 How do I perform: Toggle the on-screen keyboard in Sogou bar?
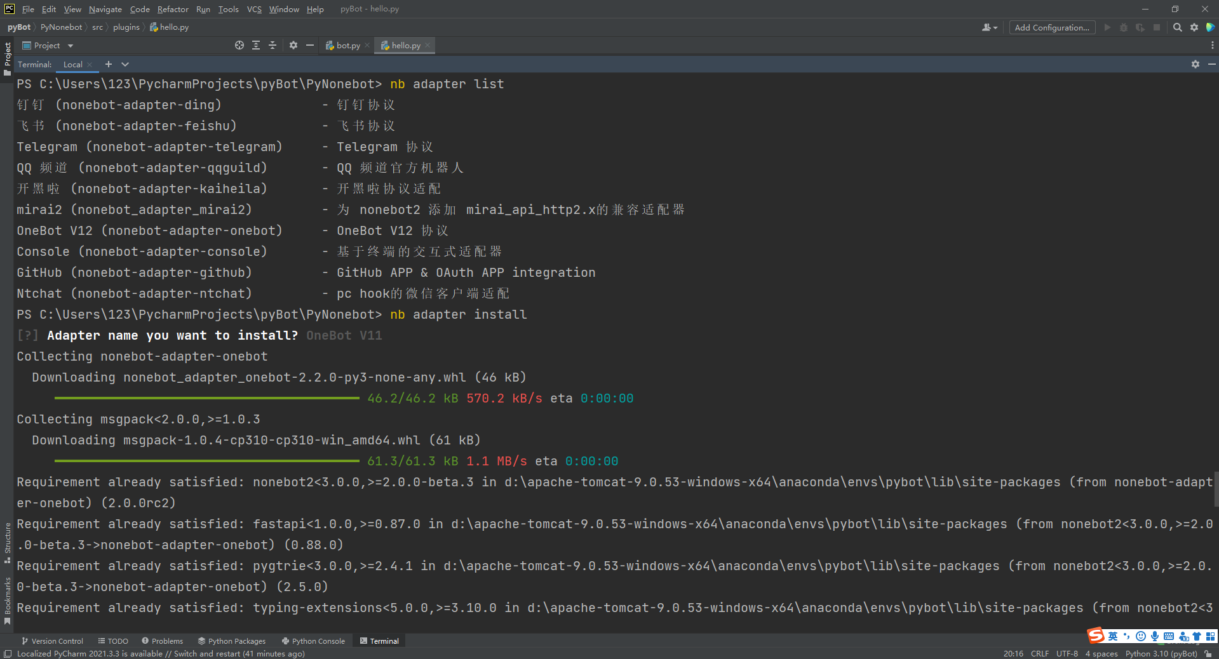1168,636
